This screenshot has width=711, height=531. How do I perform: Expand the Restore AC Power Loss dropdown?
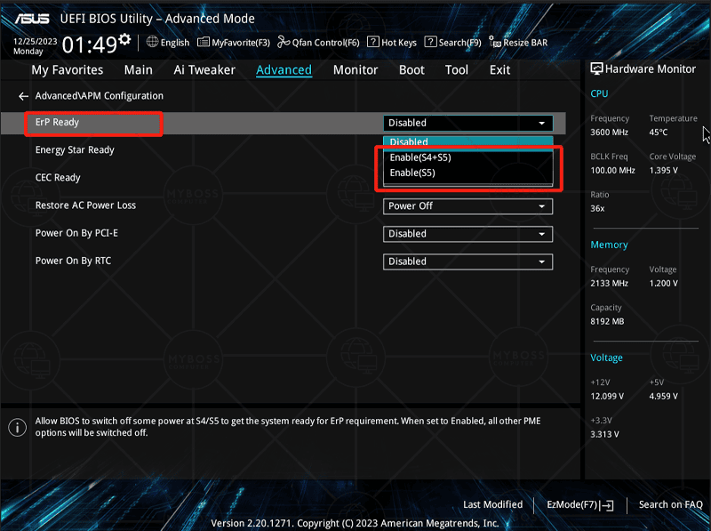click(467, 206)
